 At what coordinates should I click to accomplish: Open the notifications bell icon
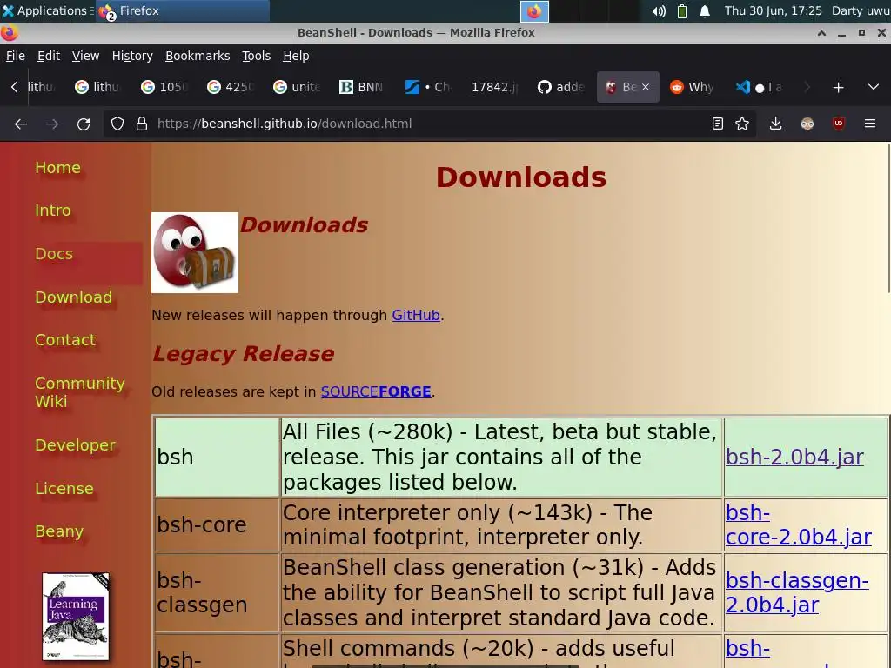(705, 10)
